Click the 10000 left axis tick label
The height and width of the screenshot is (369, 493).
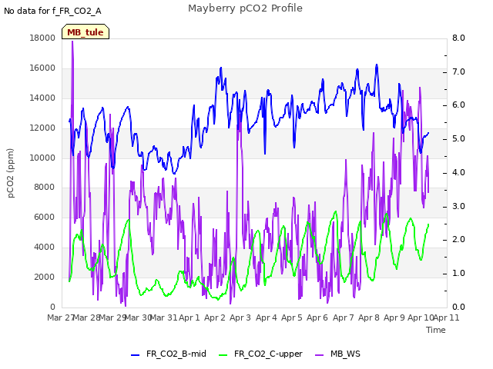click(x=42, y=158)
